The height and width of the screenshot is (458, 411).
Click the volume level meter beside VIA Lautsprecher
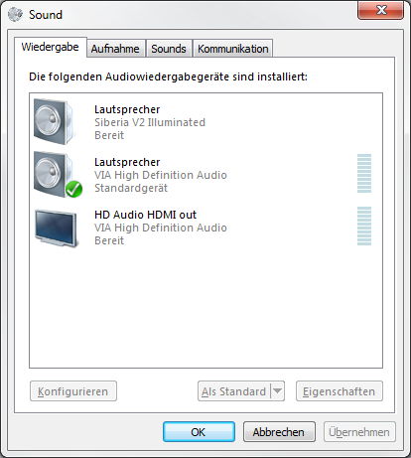coord(364,173)
